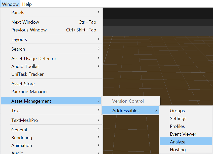Open Addressables Settings
Image resolution: width=213 pixels, height=154 pixels.
click(186, 119)
